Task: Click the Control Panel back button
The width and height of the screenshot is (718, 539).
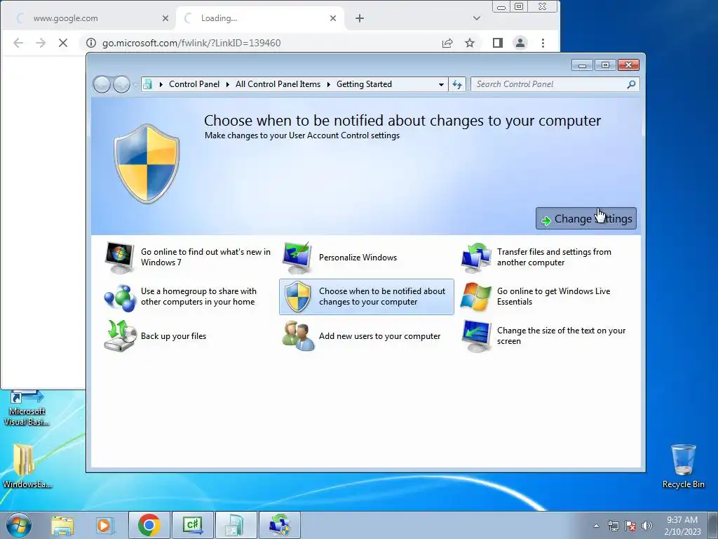Action: click(102, 84)
